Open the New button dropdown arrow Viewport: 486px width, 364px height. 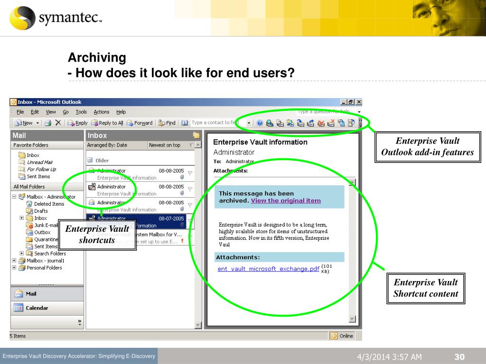pos(37,123)
